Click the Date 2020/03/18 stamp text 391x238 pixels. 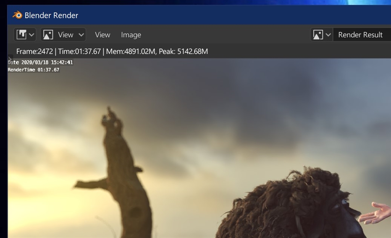[40, 62]
